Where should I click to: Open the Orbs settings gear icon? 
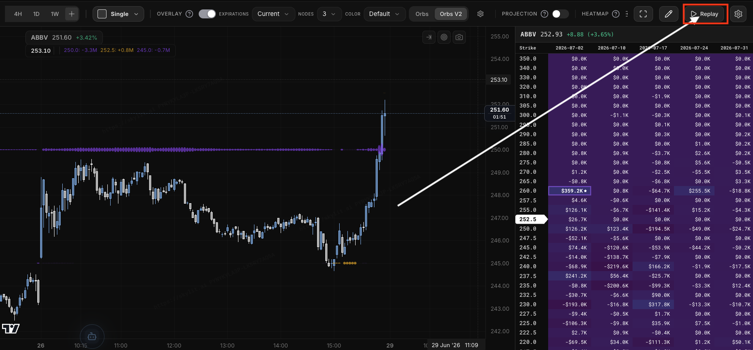tap(481, 14)
